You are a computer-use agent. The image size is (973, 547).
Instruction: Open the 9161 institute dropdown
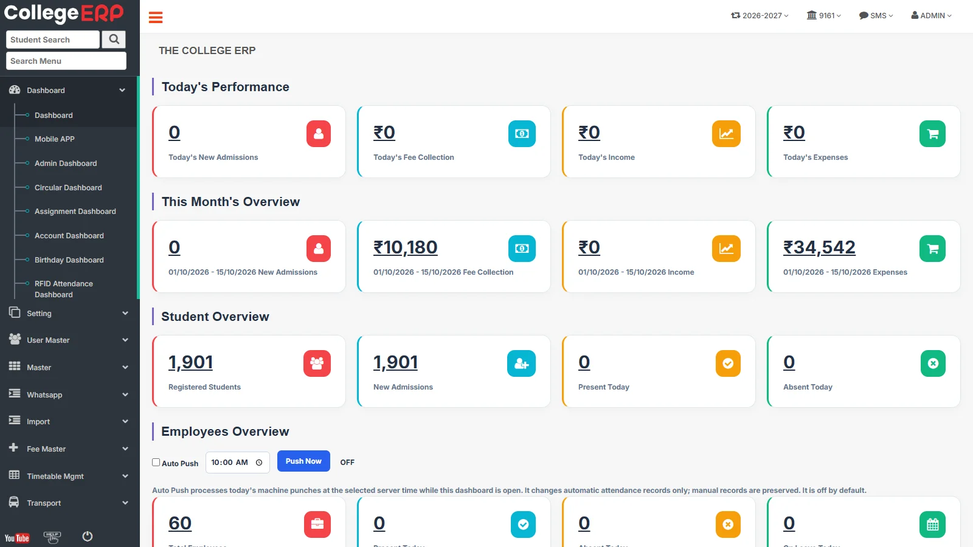824,16
